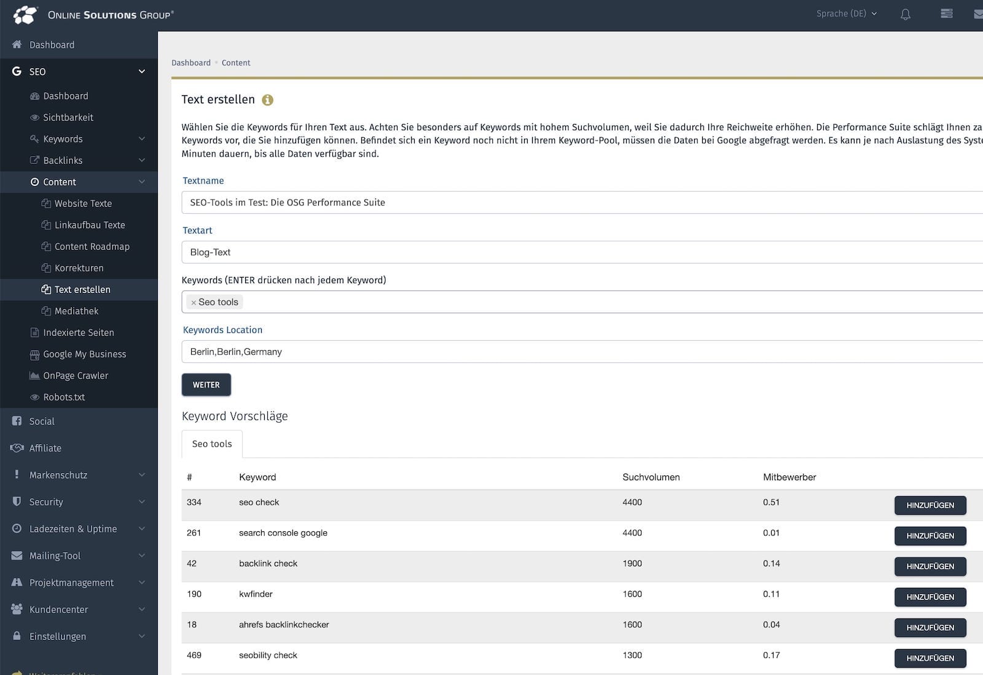Expand the Ladezeiten & Uptime chevron
The image size is (983, 675).
click(x=142, y=529)
